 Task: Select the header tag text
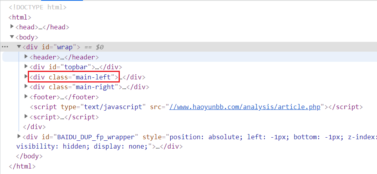(x=64, y=57)
